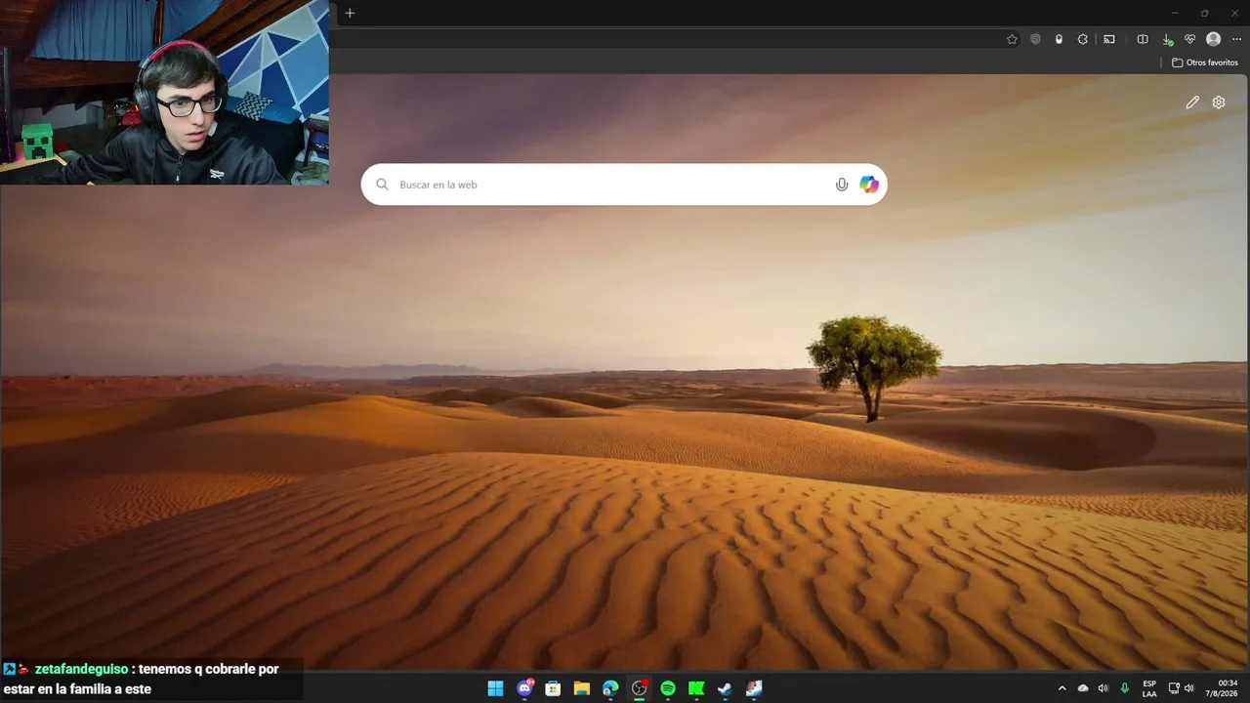The height and width of the screenshot is (703, 1250).
Task: Open a new browser tab
Action: [x=350, y=13]
